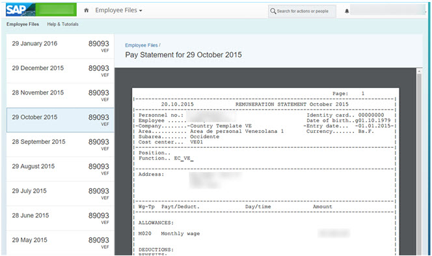Image resolution: width=432 pixels, height=256 pixels.
Task: Click the 'Amount' column header
Action: 322,206
